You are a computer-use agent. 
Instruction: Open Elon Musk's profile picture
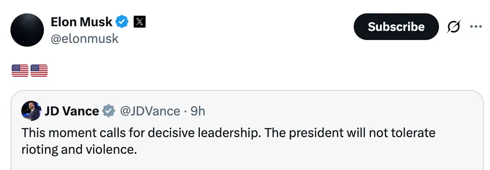pyautogui.click(x=27, y=30)
